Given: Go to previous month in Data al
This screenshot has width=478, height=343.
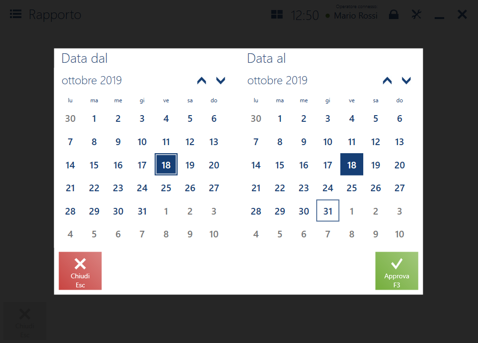Looking at the screenshot, I should click(x=387, y=81).
